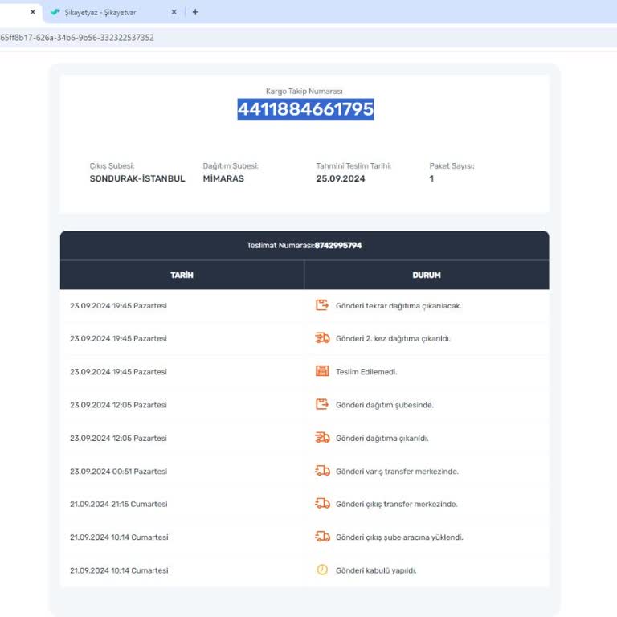
Task: Click truck icon beside 'Gönderi çıkış transfer merkezinde'
Action: (x=322, y=504)
